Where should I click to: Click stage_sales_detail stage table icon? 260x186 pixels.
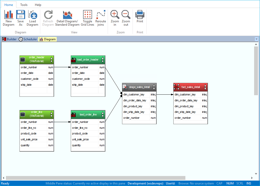coord(125,87)
